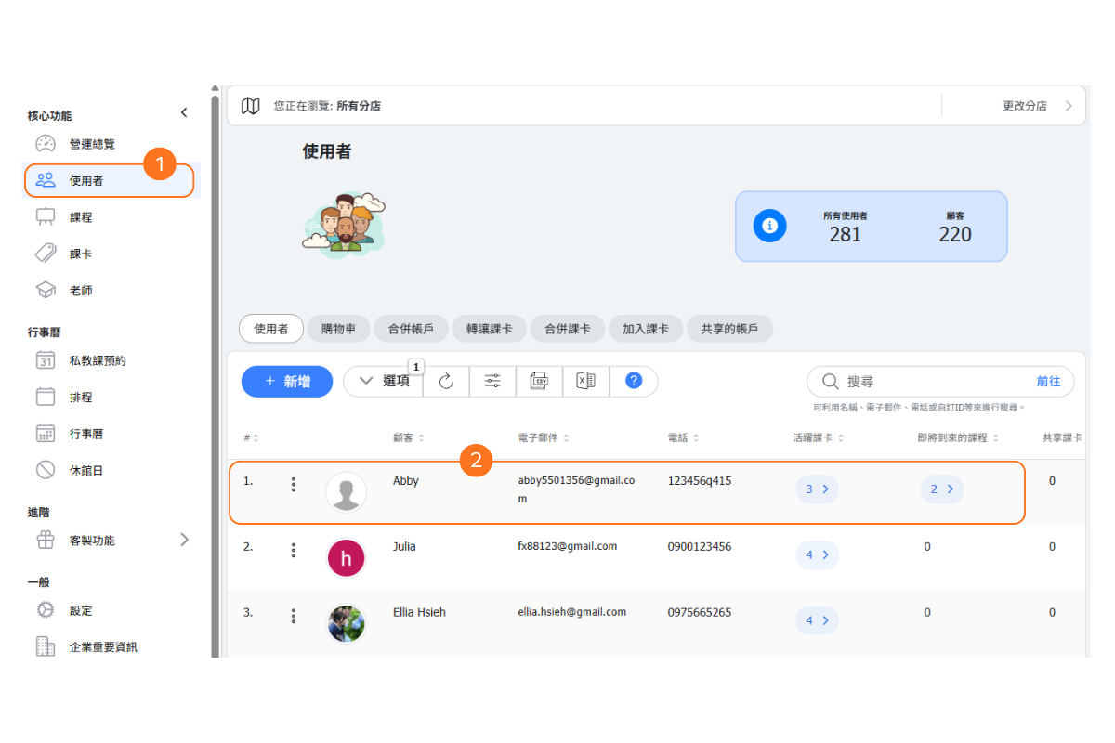Expand Abby's active course cards badge
1115x743 pixels.
[817, 489]
